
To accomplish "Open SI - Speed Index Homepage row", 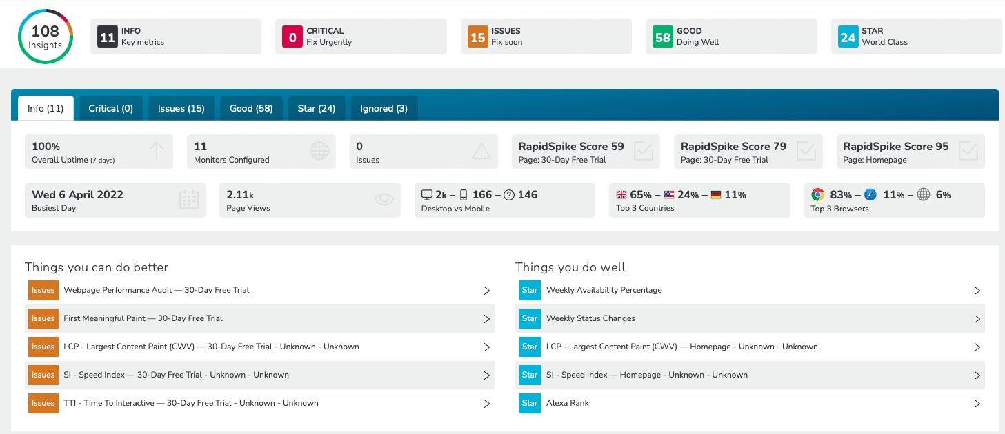I will point(750,375).
